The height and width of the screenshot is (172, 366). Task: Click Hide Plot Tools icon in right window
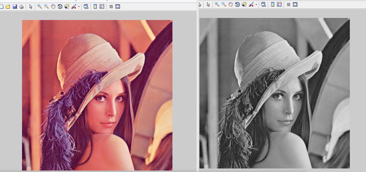pos(288,4)
